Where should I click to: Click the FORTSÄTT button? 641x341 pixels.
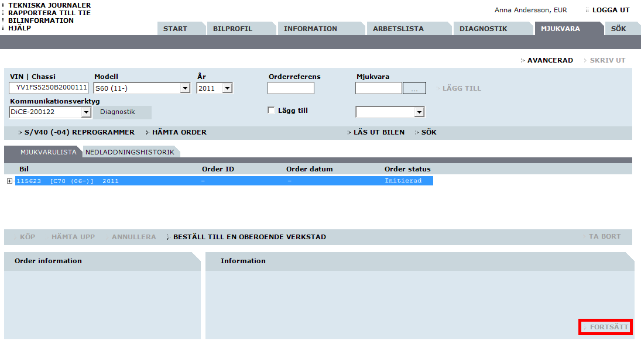point(606,327)
